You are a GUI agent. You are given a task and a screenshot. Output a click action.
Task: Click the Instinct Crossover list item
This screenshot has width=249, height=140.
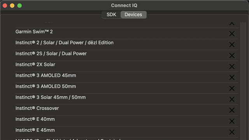point(127,110)
